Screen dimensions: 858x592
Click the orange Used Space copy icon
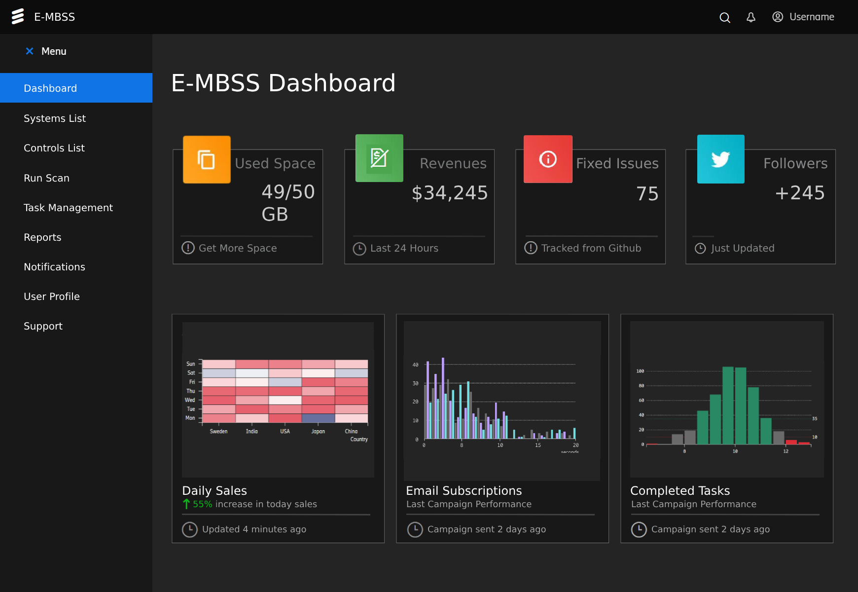point(207,160)
